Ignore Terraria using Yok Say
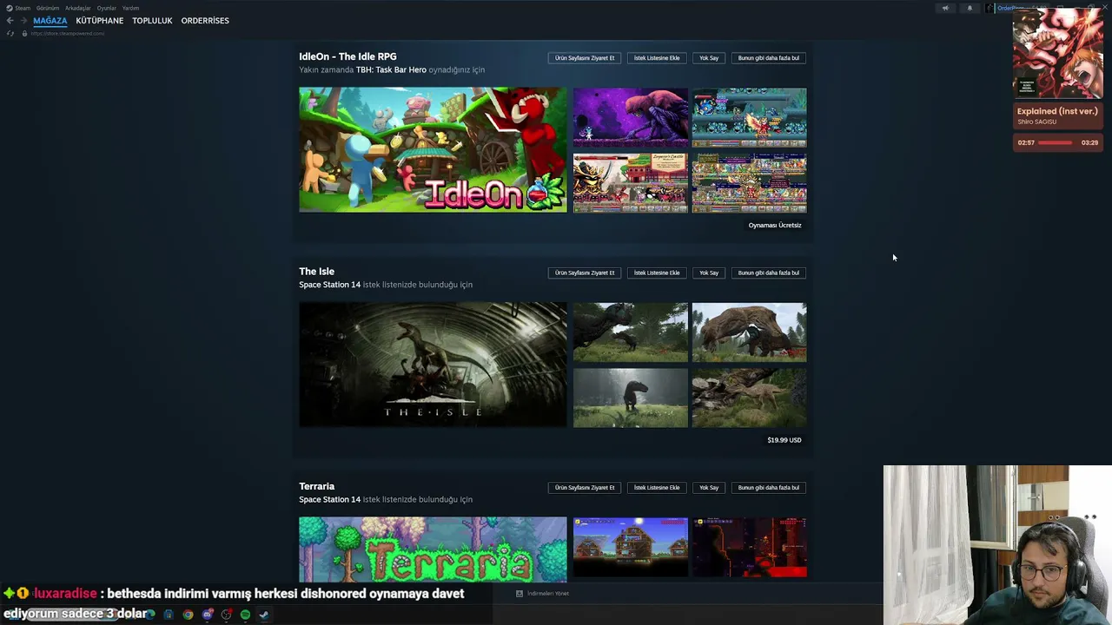 [x=709, y=488]
